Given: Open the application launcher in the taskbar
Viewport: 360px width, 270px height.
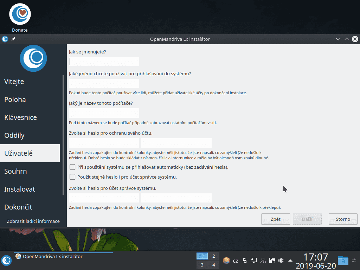Looking at the screenshot, I should pos(6,261).
